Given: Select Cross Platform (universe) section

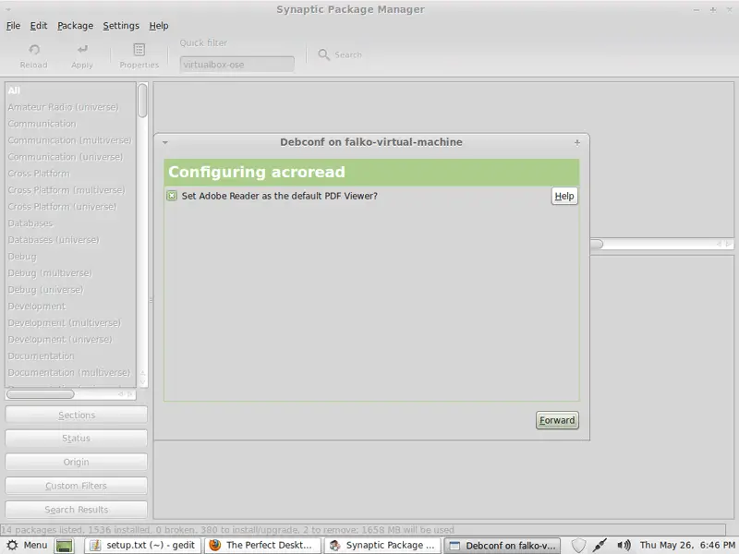Looking at the screenshot, I should tap(71, 206).
